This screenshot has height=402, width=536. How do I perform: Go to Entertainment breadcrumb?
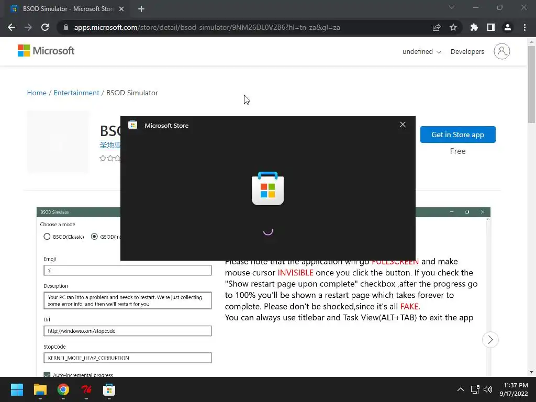(76, 93)
